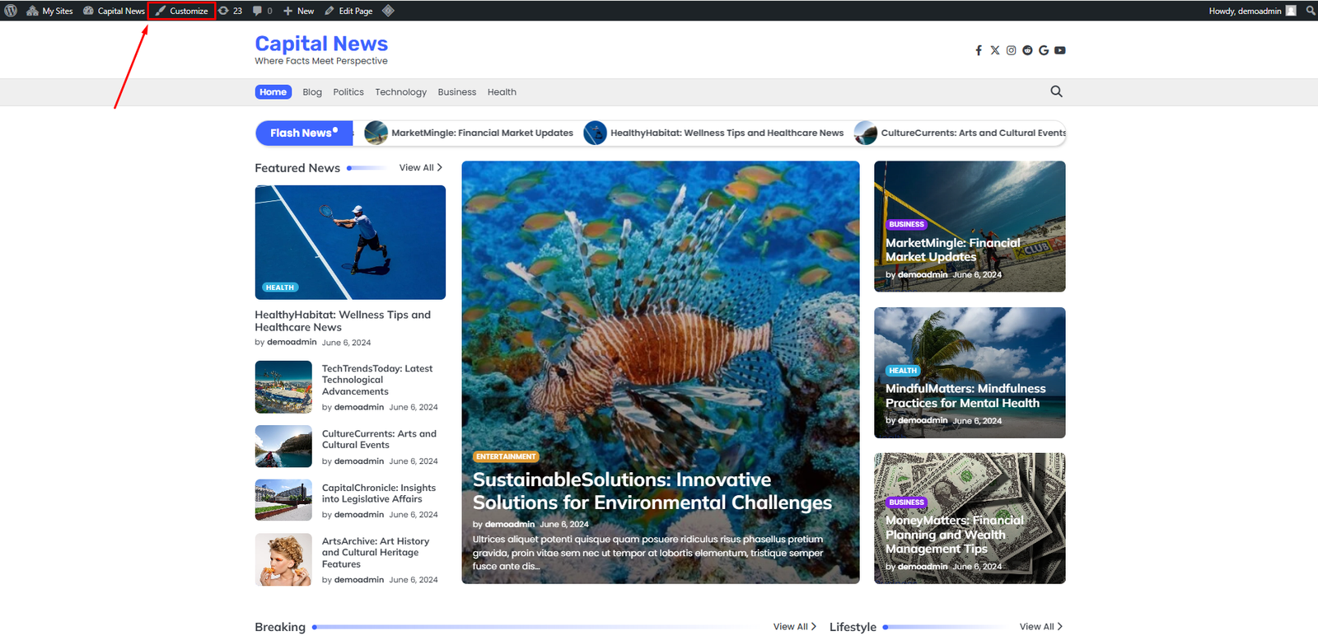Open MoneyMatters Financial Planning card
1318x636 pixels.
click(955, 535)
